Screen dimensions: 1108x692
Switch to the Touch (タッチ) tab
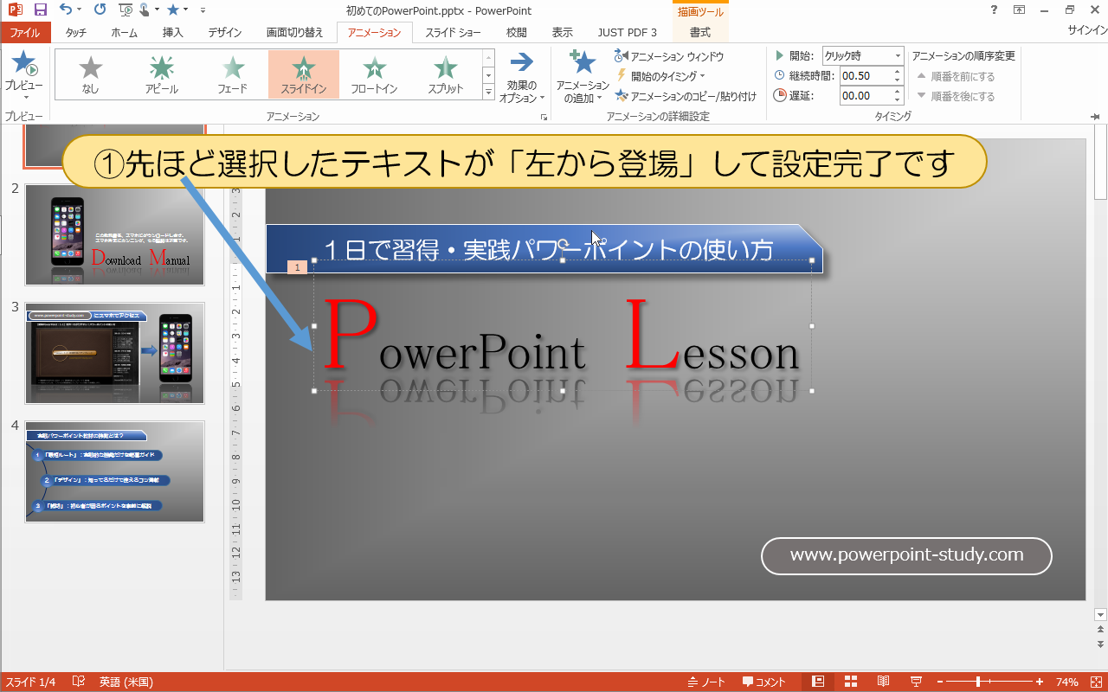[x=76, y=33]
